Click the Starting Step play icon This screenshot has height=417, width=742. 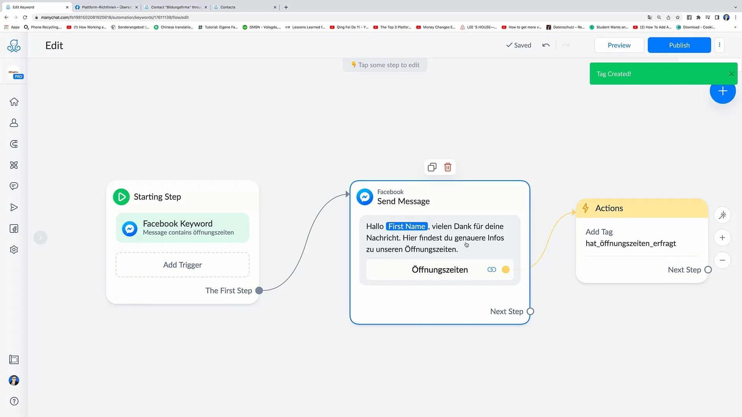click(121, 196)
